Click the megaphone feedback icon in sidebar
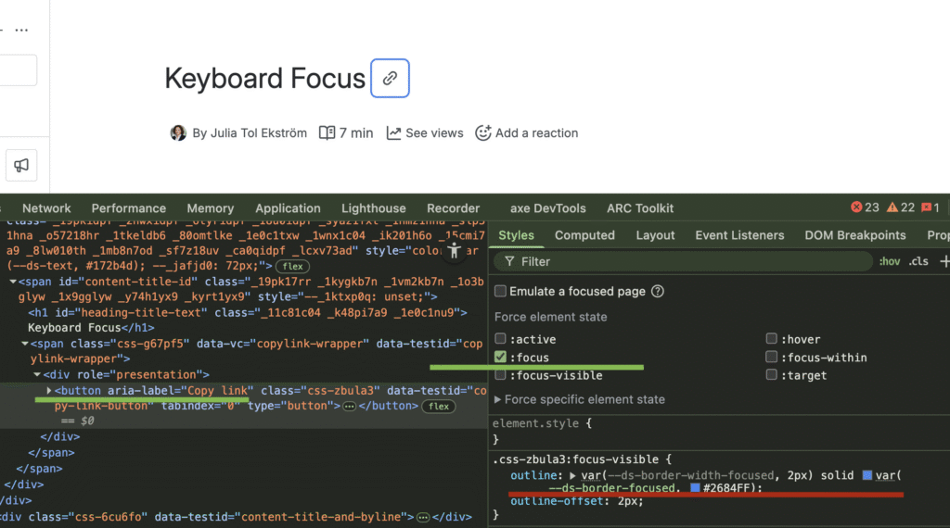This screenshot has width=950, height=528. click(20, 165)
